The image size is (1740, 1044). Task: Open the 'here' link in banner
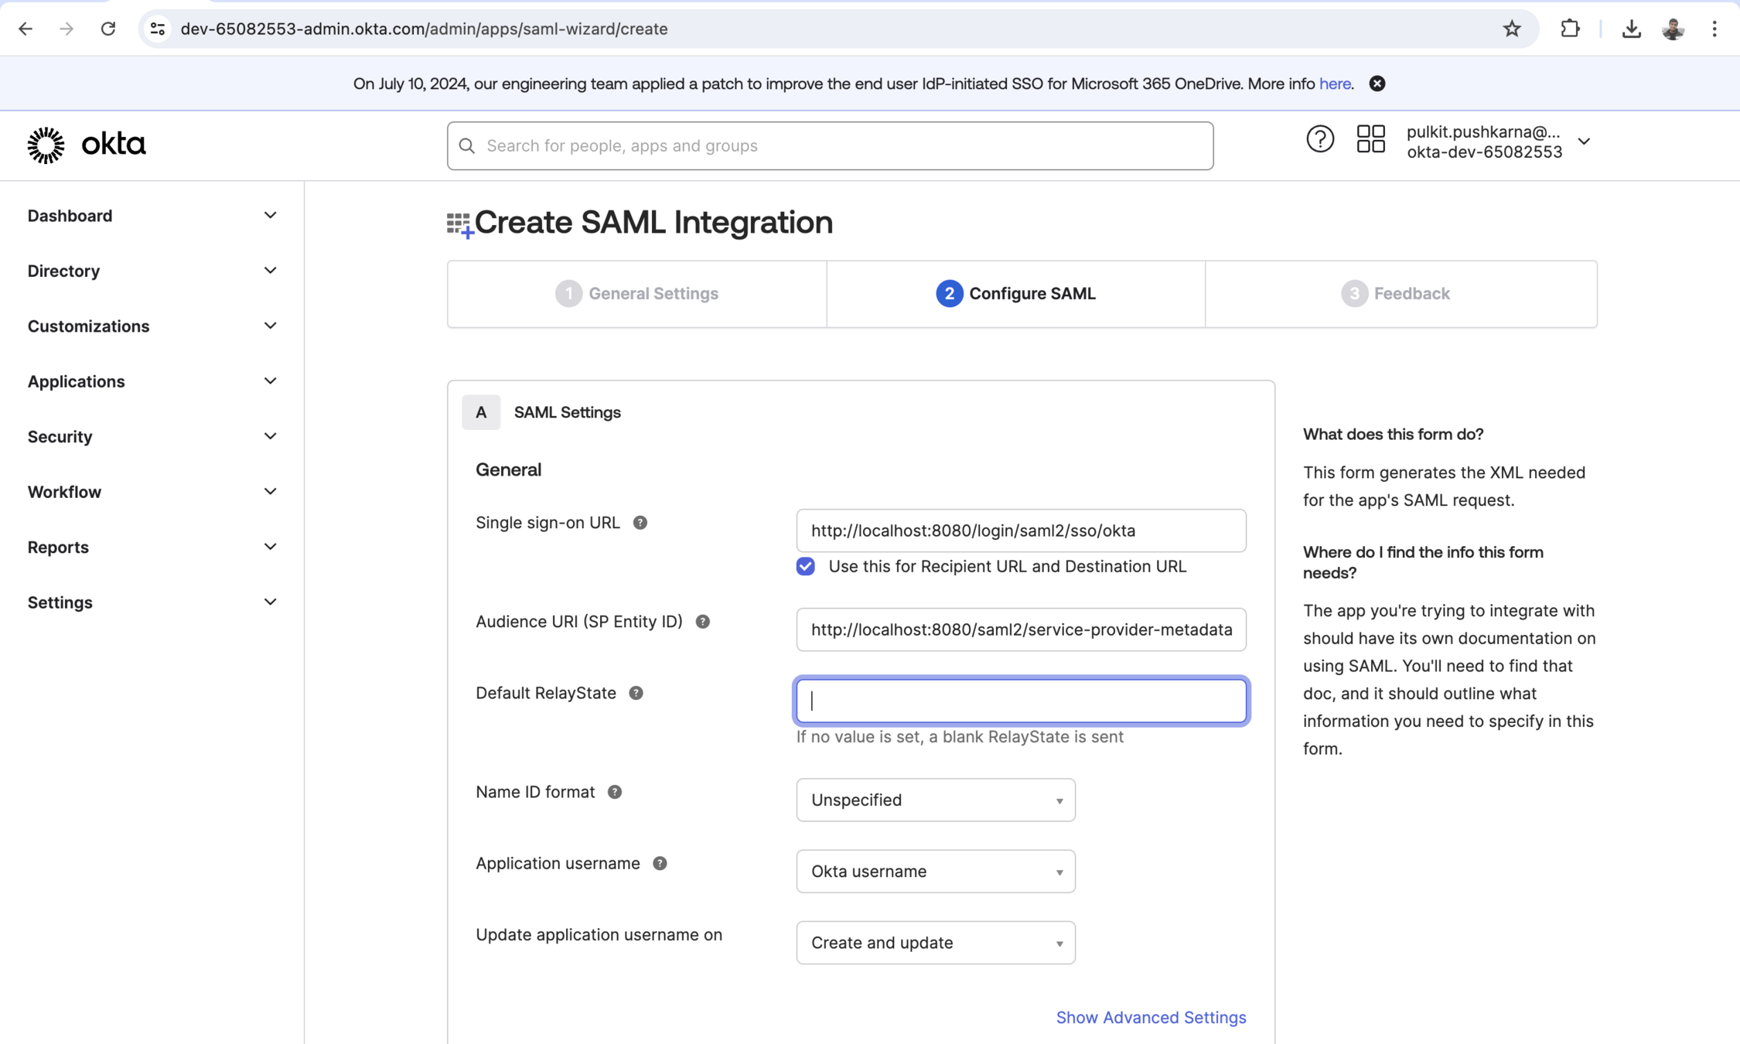point(1335,84)
